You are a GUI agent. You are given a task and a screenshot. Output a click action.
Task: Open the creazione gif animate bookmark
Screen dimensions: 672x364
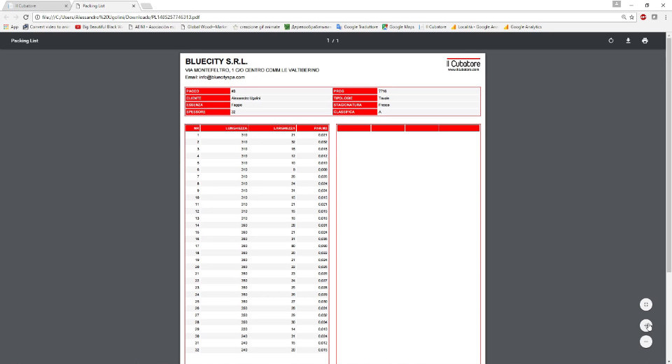pyautogui.click(x=256, y=27)
